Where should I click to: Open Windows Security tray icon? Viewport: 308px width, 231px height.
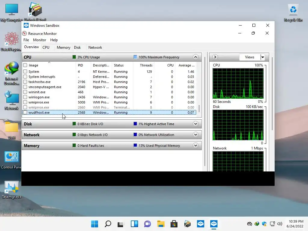click(264, 224)
